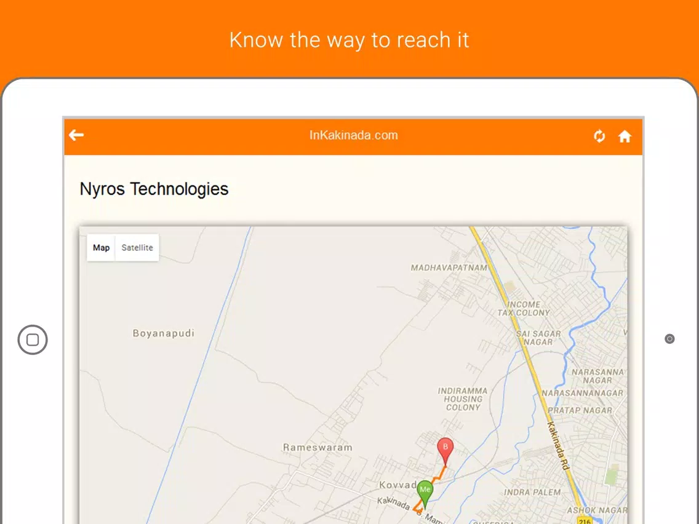The height and width of the screenshot is (524, 699).
Task: Click the InKakinada.com header title
Action: coord(354,135)
